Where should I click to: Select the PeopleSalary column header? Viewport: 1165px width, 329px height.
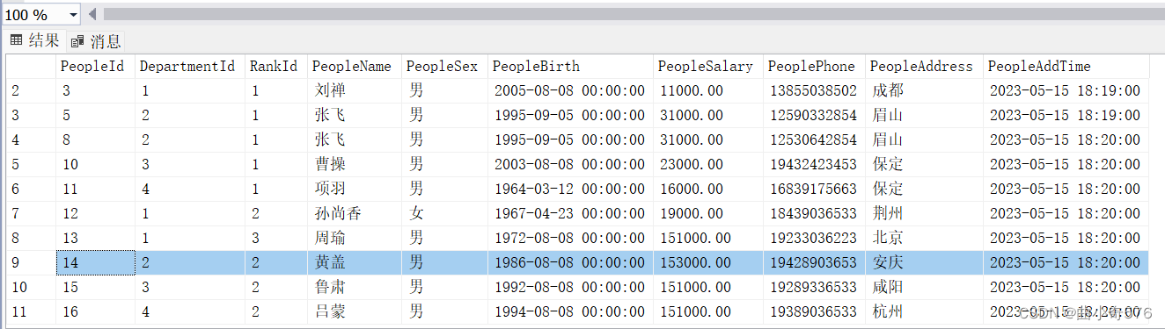point(708,66)
